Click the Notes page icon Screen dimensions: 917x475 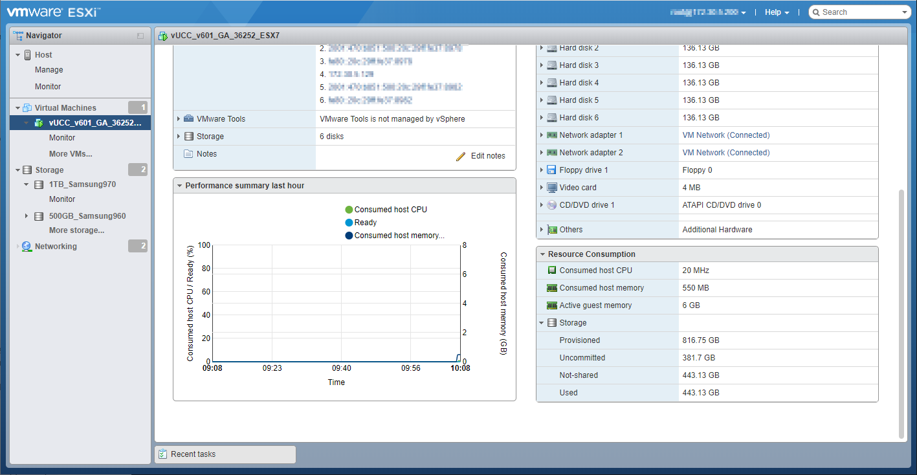188,154
